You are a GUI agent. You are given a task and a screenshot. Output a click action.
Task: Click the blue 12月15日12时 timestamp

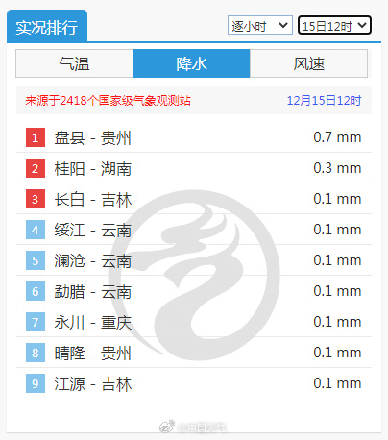324,101
